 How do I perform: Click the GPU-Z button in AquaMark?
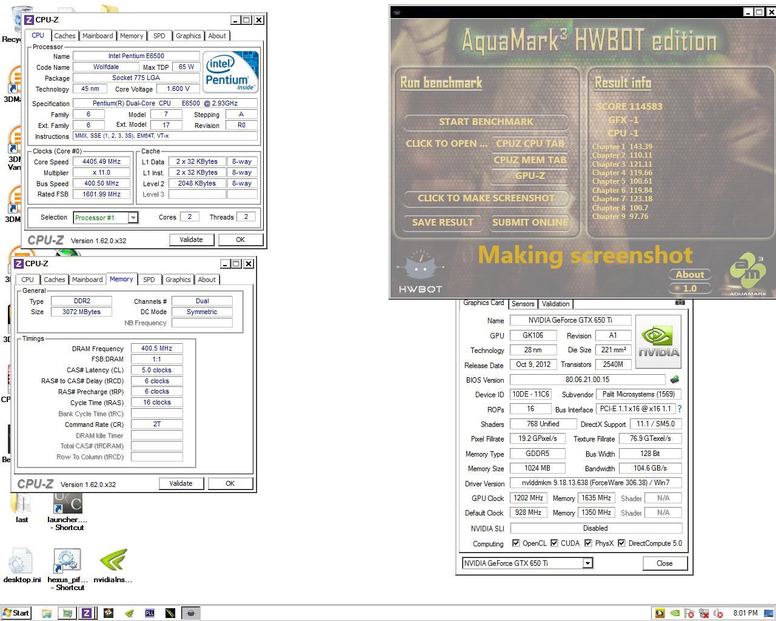point(530,176)
